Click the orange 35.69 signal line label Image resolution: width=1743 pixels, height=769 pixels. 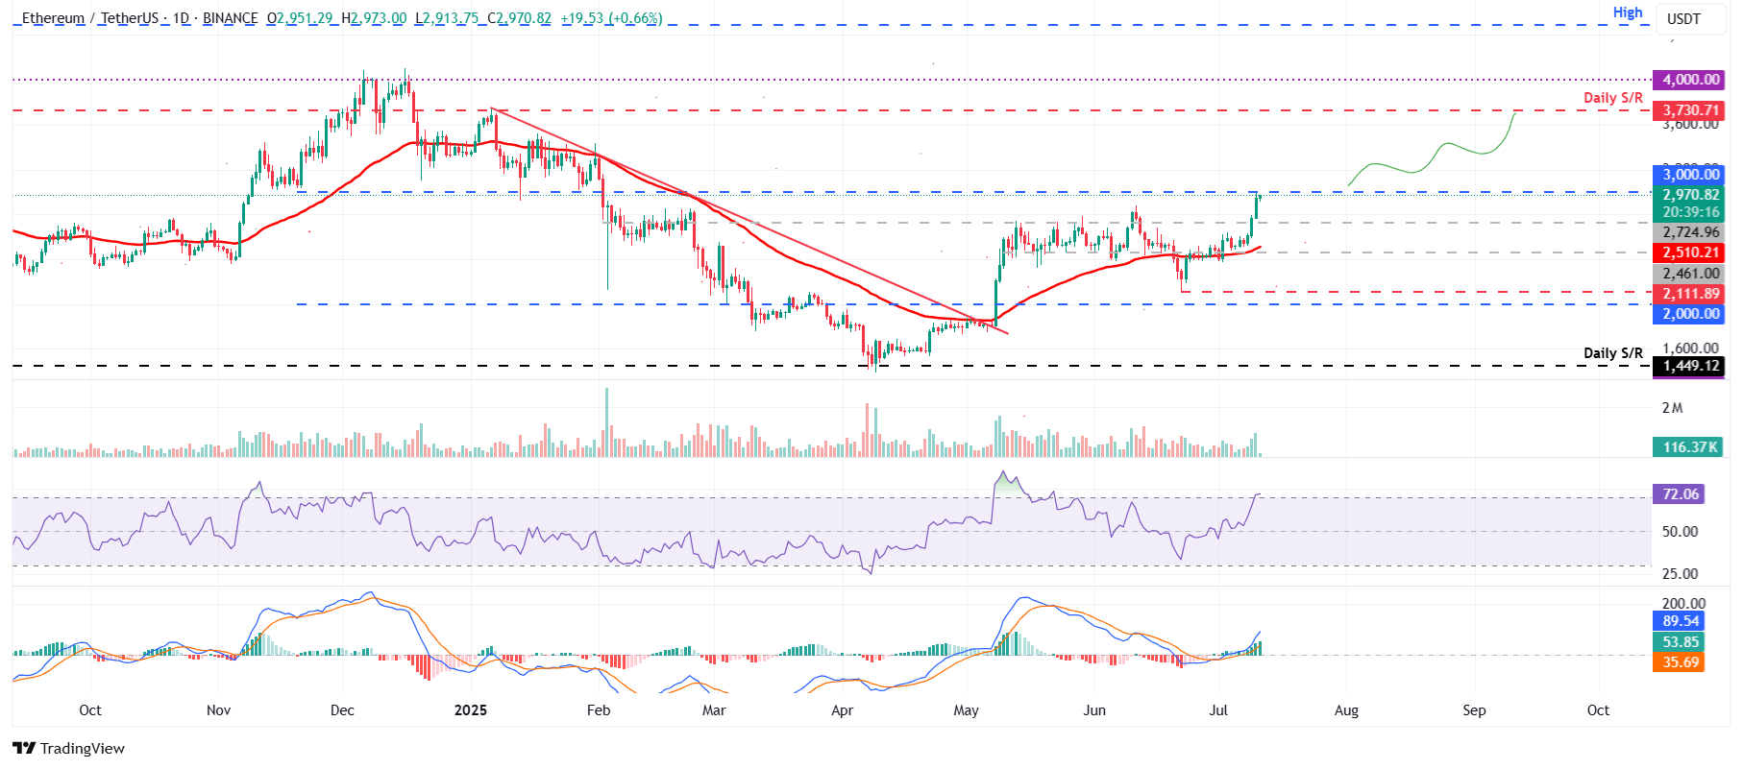point(1679,662)
